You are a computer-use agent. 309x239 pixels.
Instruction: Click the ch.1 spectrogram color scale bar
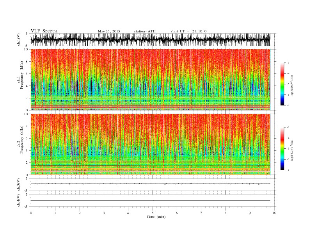(x=282, y=84)
